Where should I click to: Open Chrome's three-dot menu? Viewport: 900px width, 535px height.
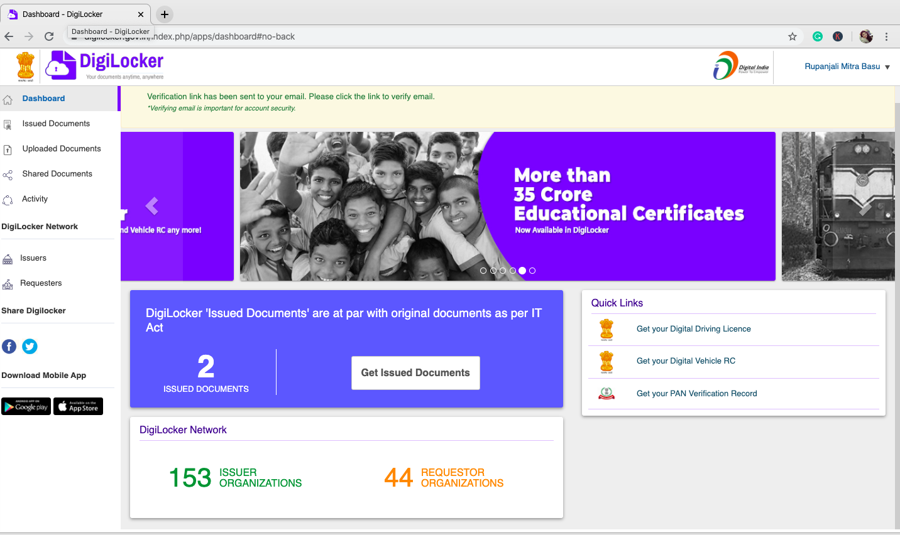tap(886, 36)
